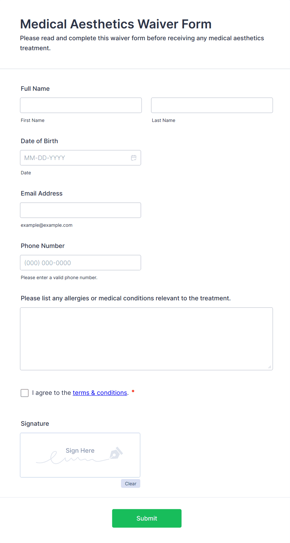Image resolution: width=290 pixels, height=543 pixels.
Task: Click the Sign Here signature pad
Action: point(80,455)
